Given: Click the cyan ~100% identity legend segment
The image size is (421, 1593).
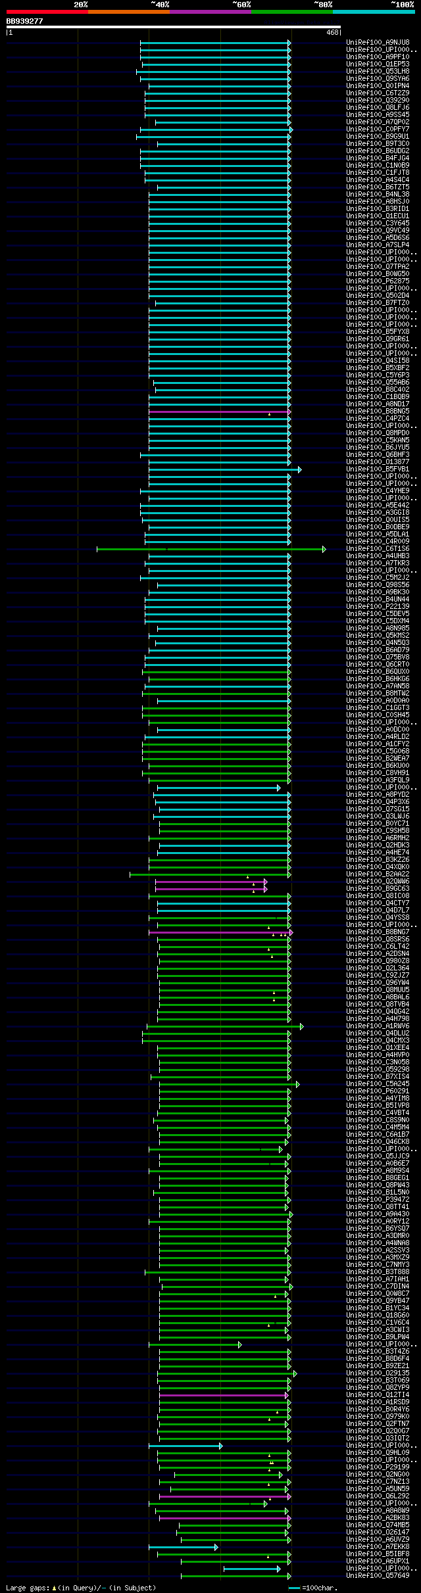Looking at the screenshot, I should pos(374,12).
